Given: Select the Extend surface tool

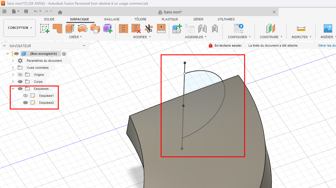Looking at the screenshot, I should click(161, 28).
